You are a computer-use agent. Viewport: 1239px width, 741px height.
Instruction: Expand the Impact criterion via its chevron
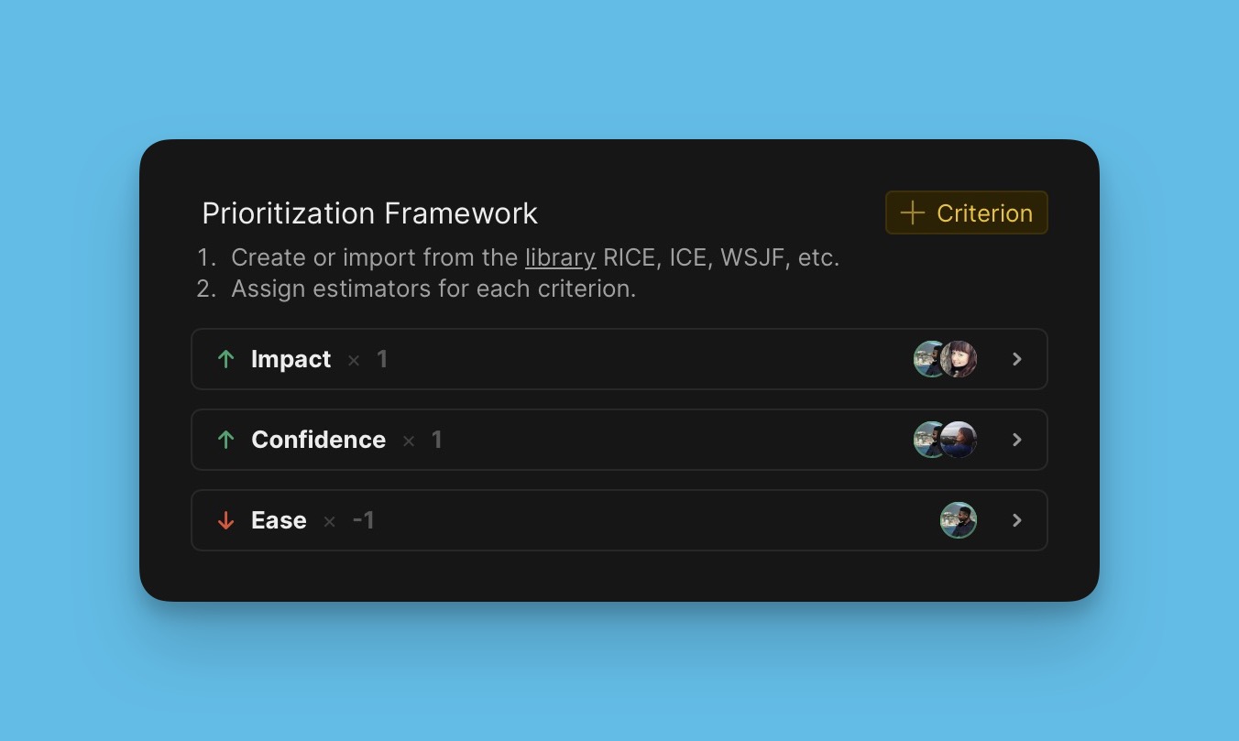[x=1016, y=359]
